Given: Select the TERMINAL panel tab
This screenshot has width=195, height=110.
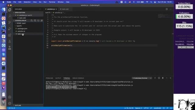Looking at the screenshot, I should click(x=67, y=78).
